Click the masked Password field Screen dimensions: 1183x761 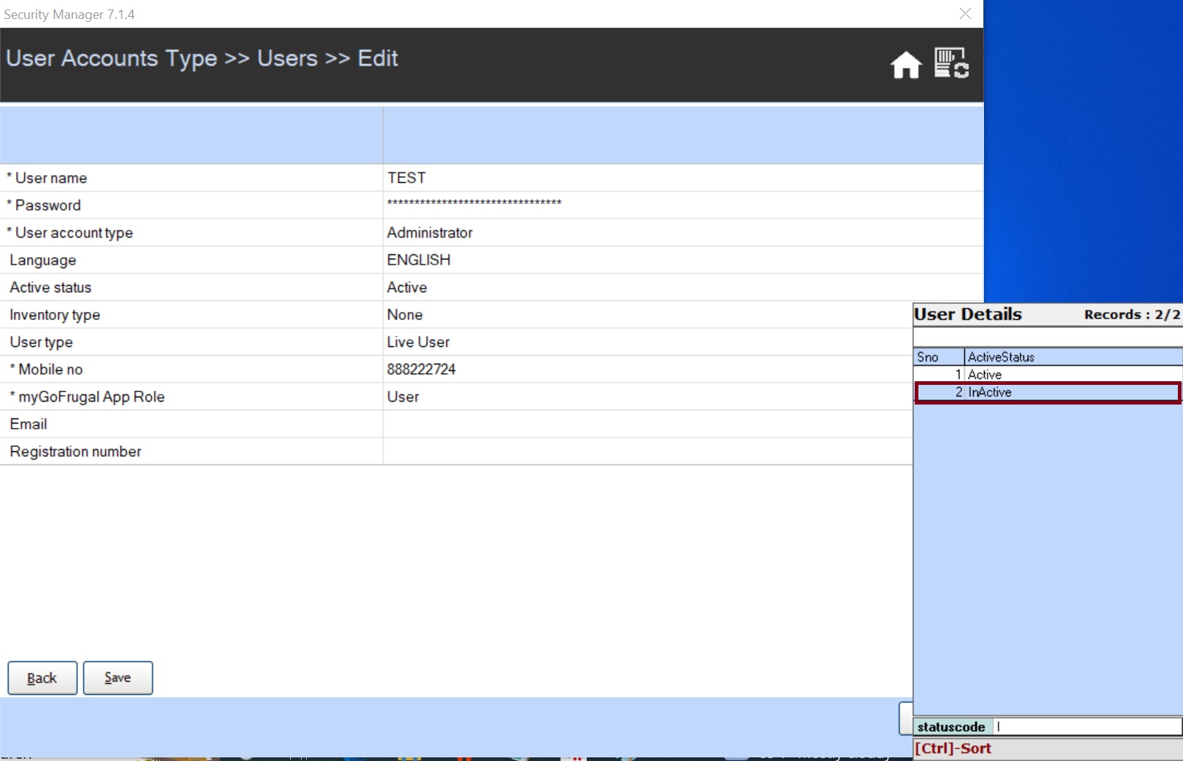[x=683, y=205]
